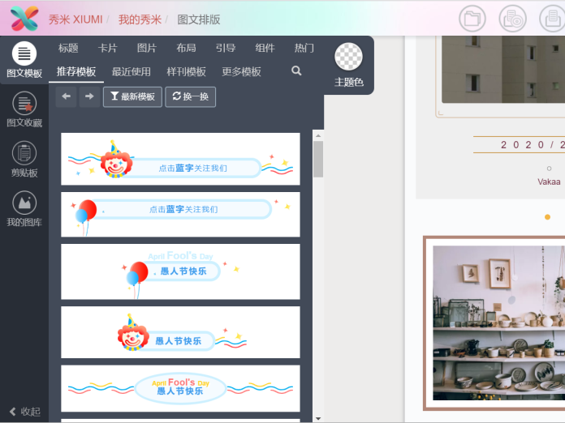Click the preview icon in top header

[x=512, y=18]
